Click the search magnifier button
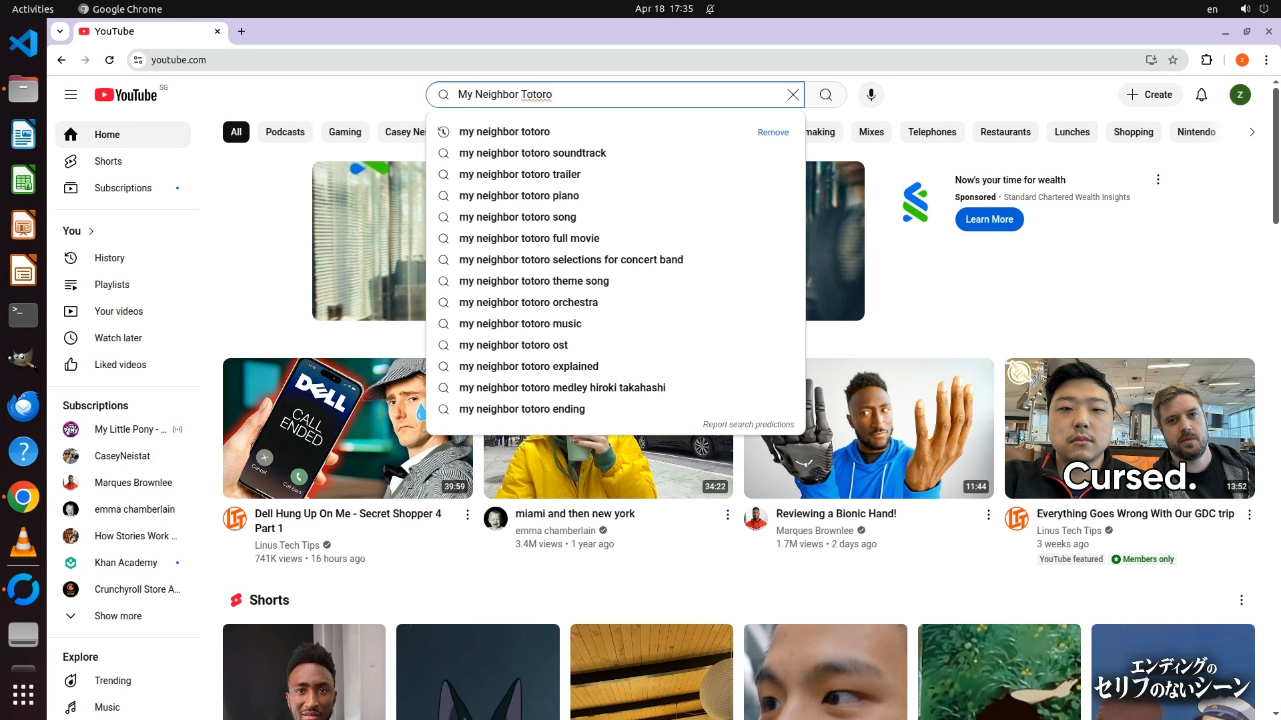 (x=825, y=95)
